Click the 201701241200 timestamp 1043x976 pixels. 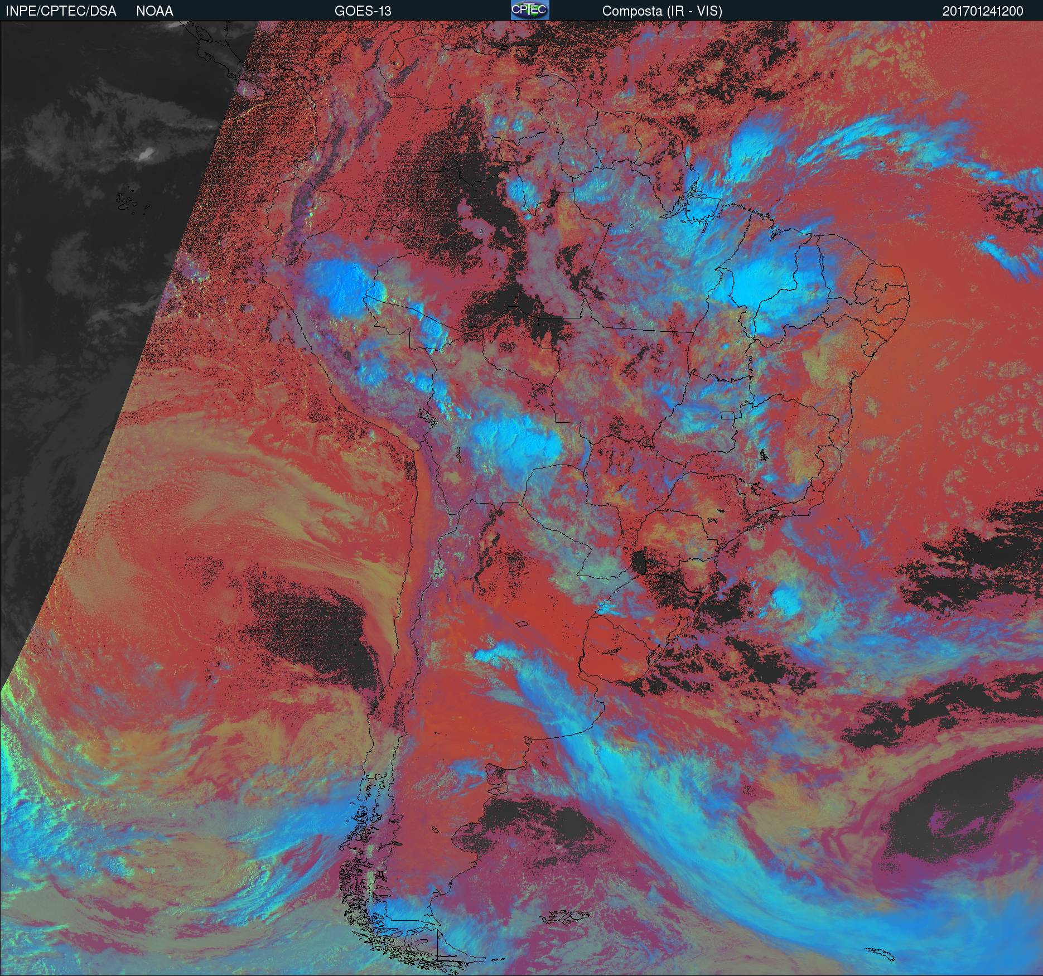pyautogui.click(x=983, y=11)
